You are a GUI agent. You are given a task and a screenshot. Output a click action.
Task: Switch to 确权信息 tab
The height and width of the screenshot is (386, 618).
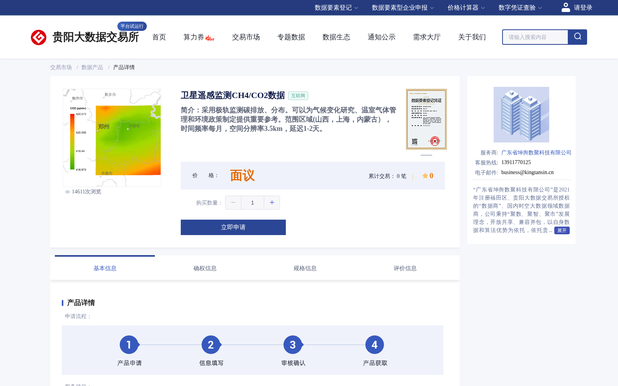click(205, 268)
